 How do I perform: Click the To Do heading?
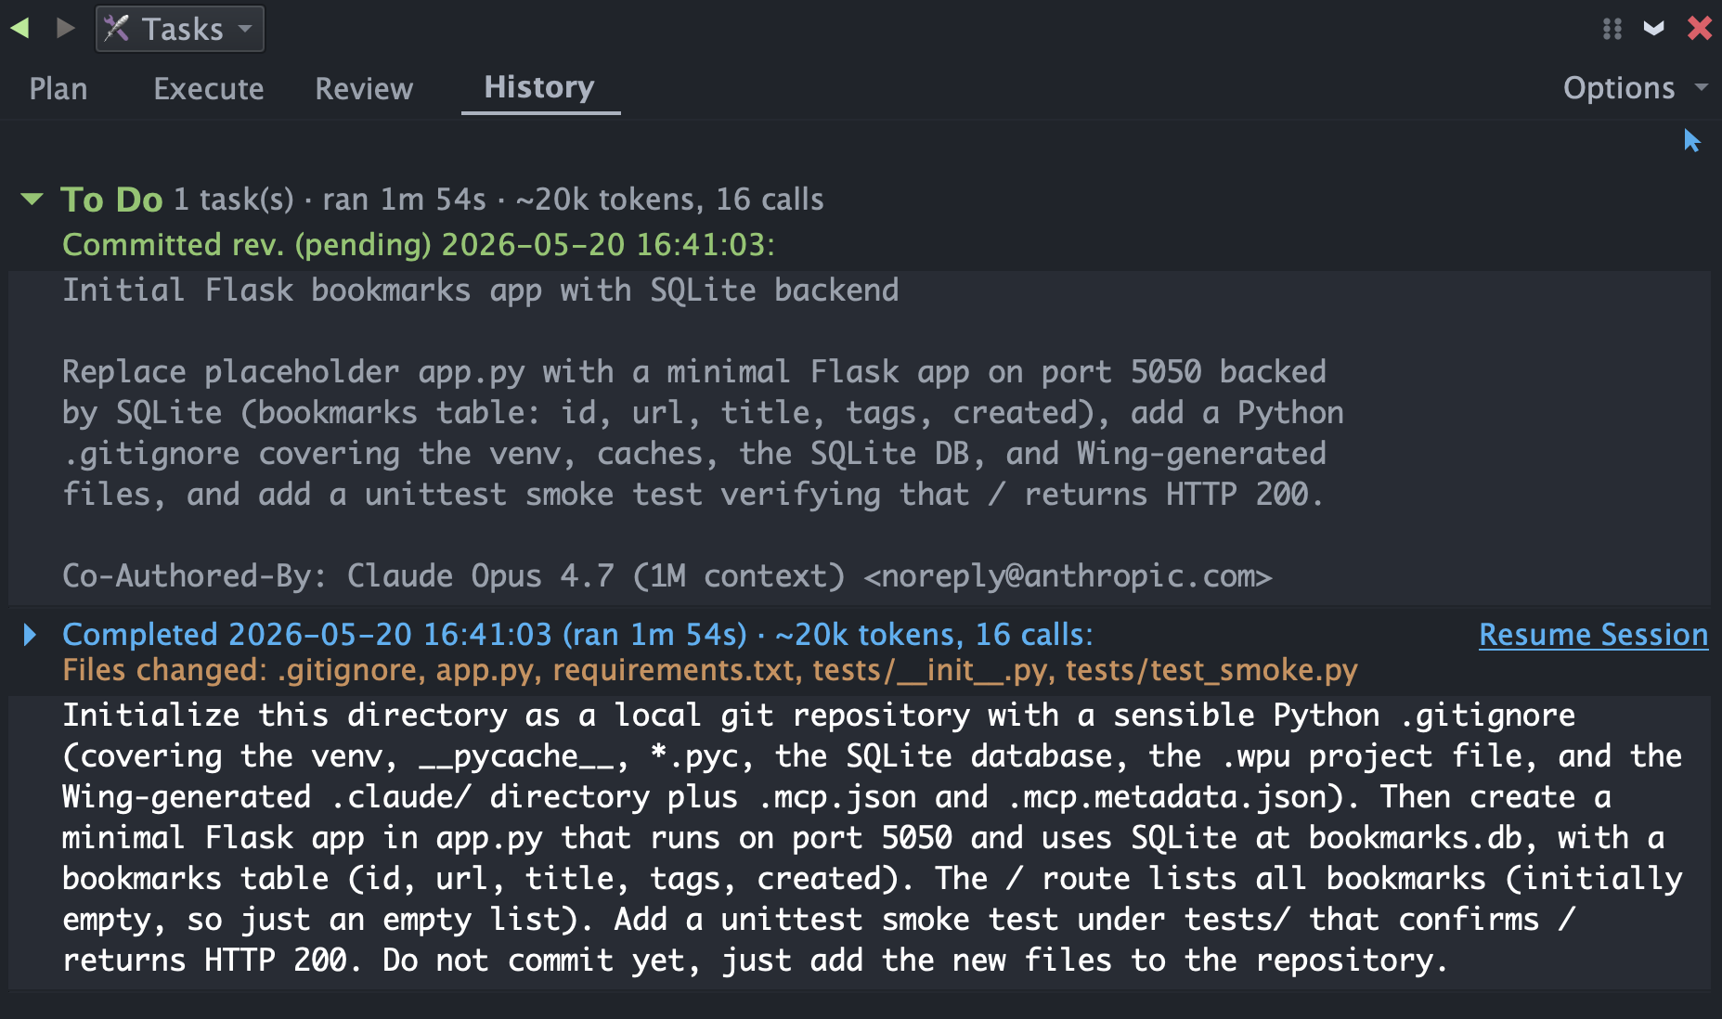click(111, 200)
